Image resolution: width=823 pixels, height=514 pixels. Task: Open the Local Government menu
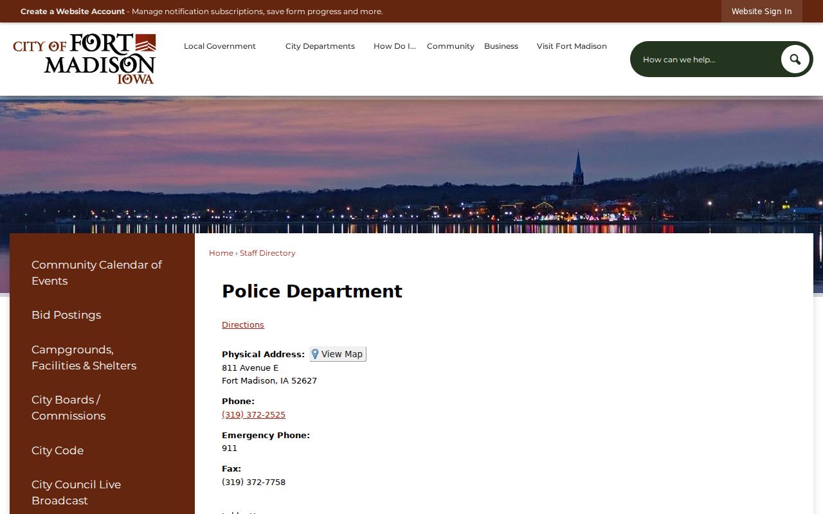coord(220,46)
